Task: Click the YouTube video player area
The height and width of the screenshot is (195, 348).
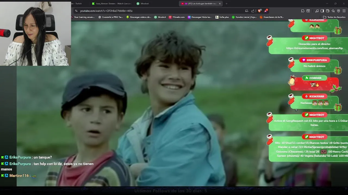Action: [174, 104]
